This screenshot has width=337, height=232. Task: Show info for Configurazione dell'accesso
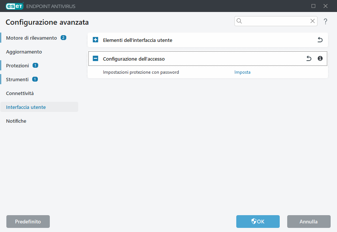320,59
